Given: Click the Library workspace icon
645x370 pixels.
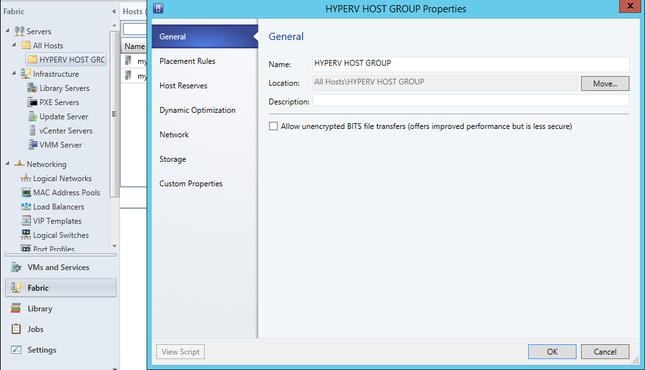Looking at the screenshot, I should coord(16,308).
